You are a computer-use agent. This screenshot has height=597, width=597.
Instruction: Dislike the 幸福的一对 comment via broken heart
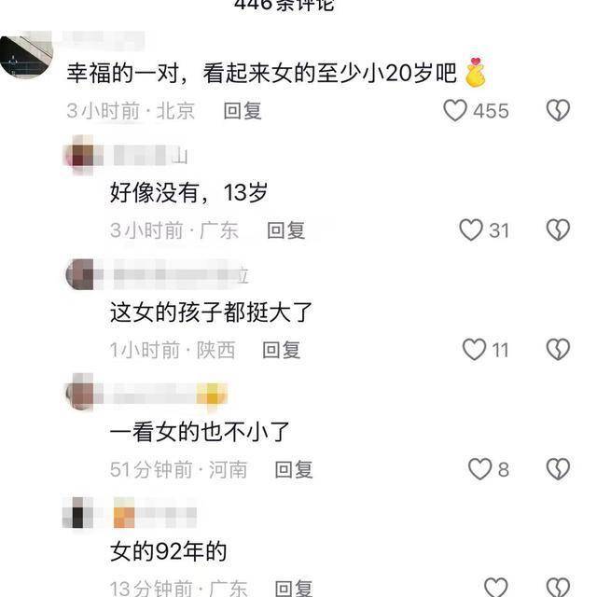point(558,110)
